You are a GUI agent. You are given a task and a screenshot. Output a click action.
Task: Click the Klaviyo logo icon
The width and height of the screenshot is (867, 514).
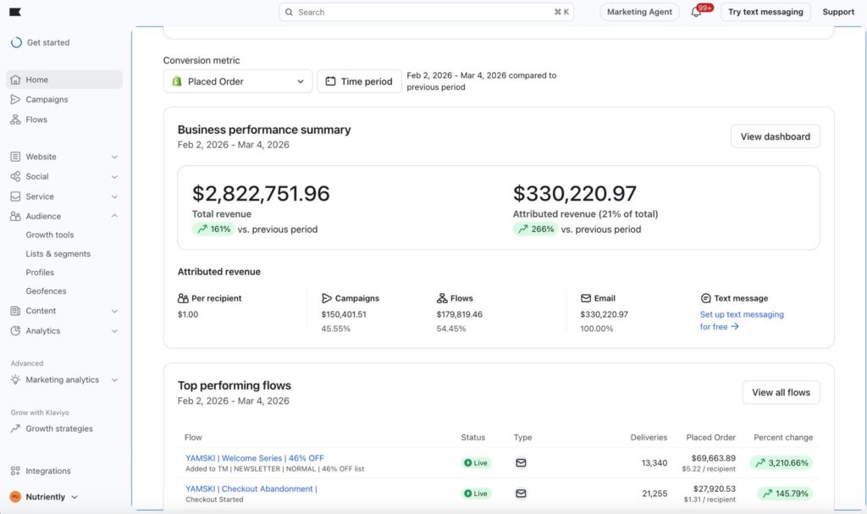coord(16,12)
